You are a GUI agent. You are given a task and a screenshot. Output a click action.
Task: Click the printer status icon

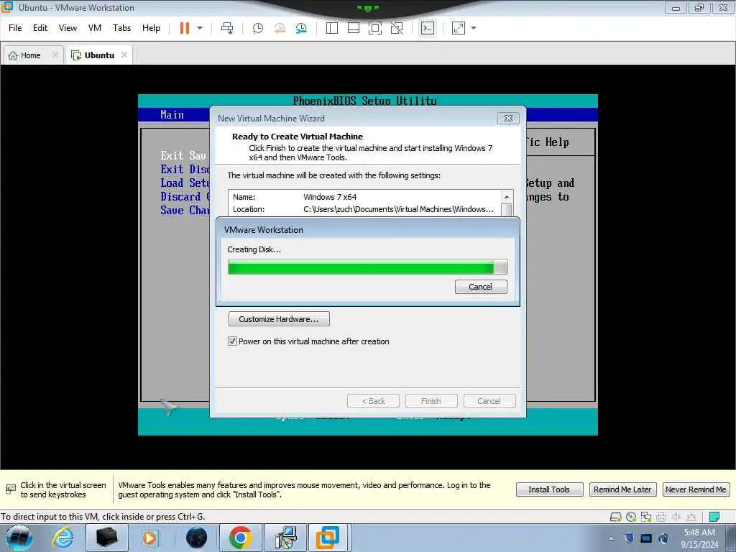click(661, 517)
